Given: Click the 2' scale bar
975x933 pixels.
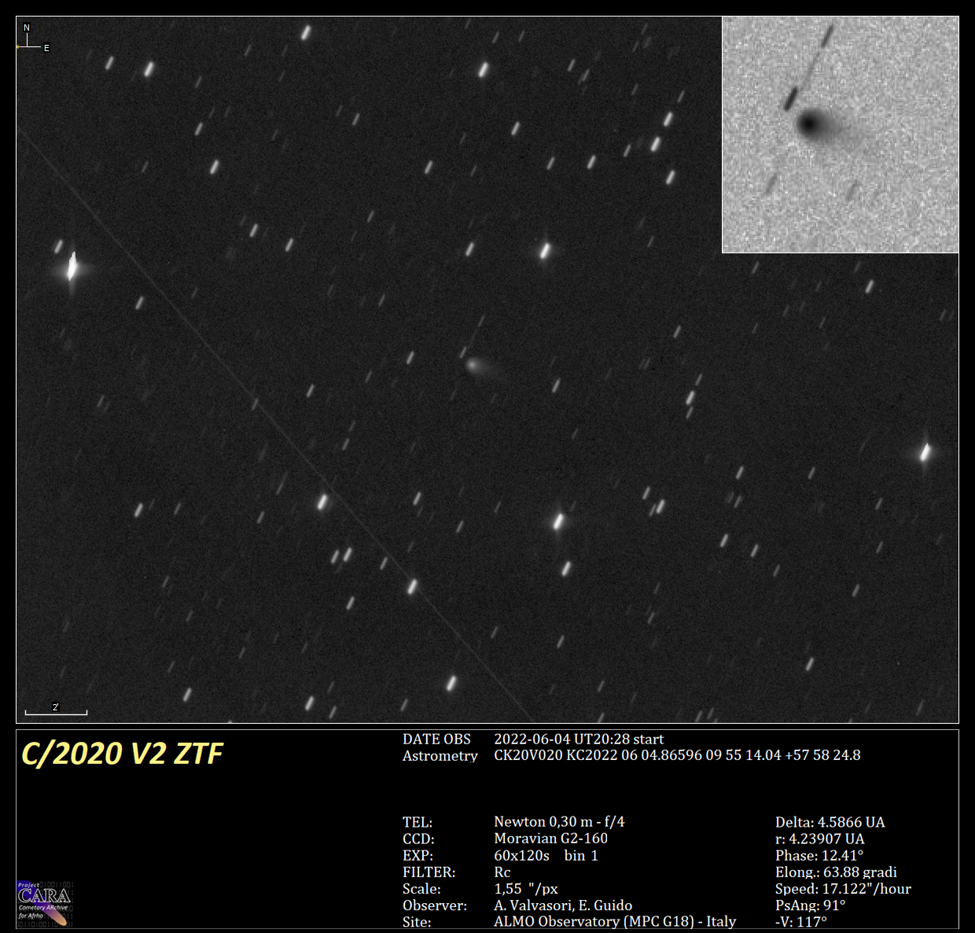Looking at the screenshot, I should click(56, 710).
